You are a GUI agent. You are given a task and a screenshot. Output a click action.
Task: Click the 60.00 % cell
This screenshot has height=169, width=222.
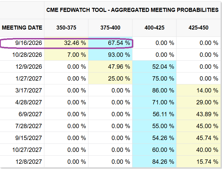[x=154, y=150]
